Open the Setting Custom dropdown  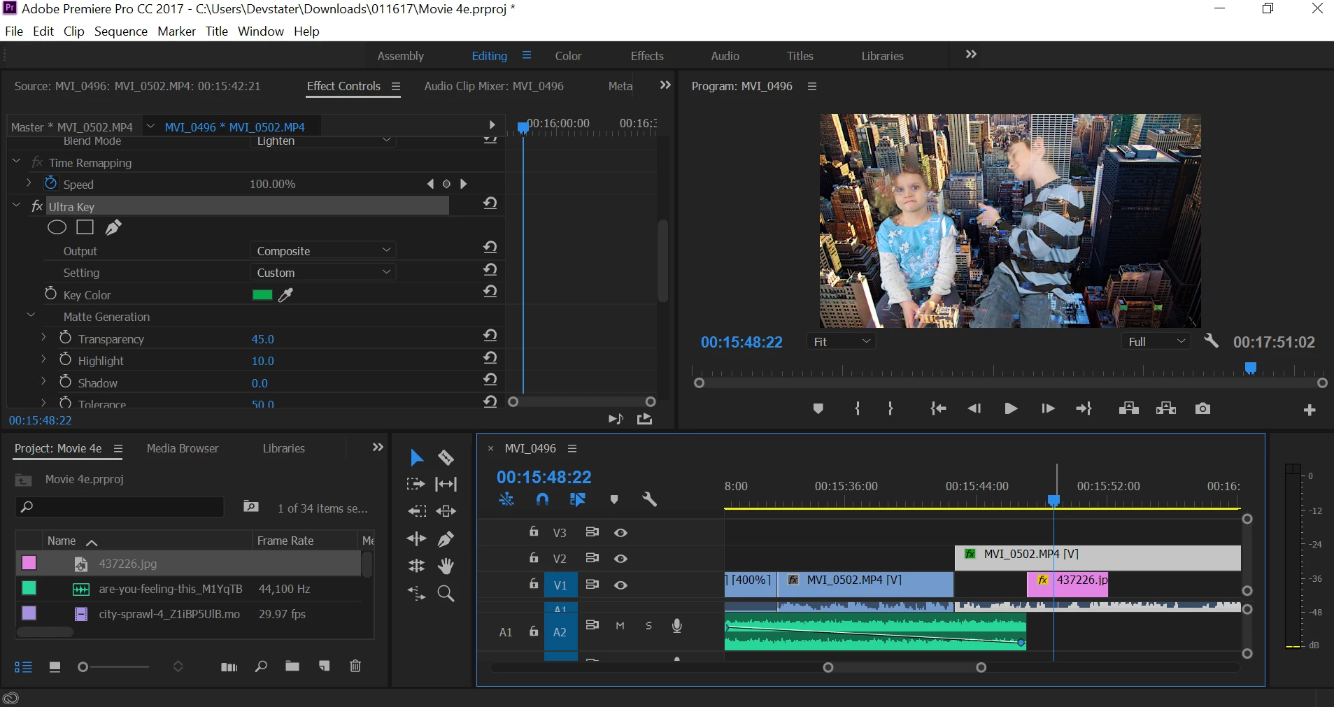coord(323,272)
